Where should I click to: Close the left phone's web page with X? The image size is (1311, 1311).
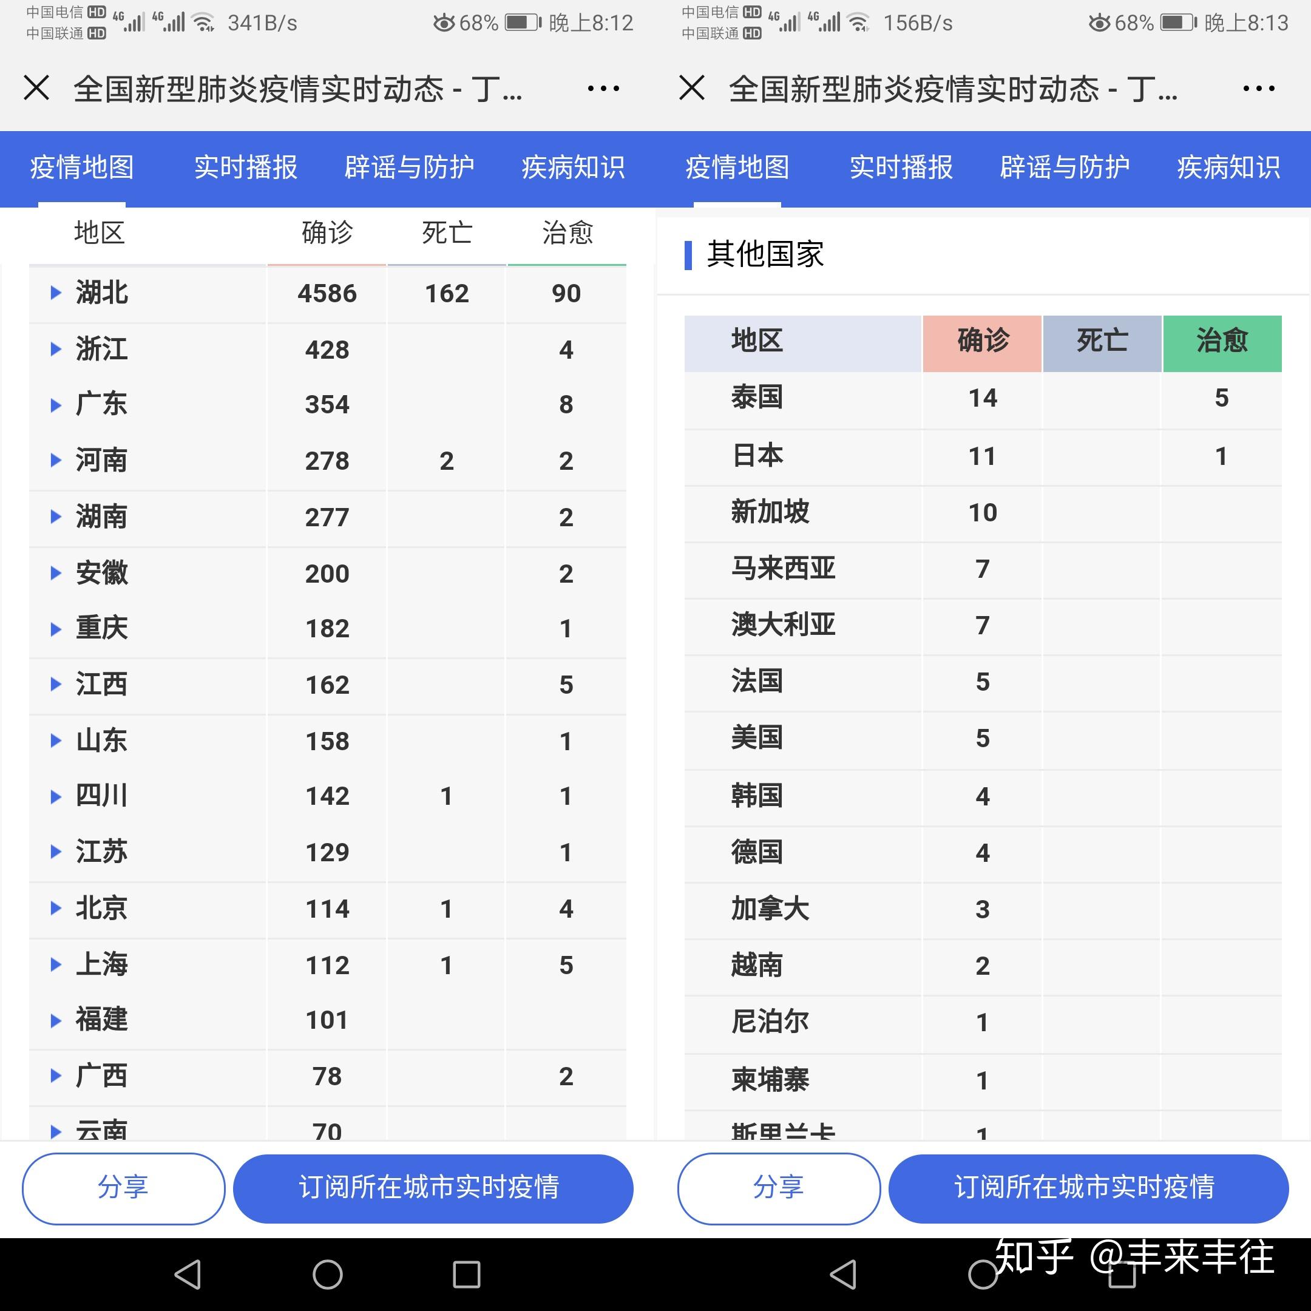(36, 88)
